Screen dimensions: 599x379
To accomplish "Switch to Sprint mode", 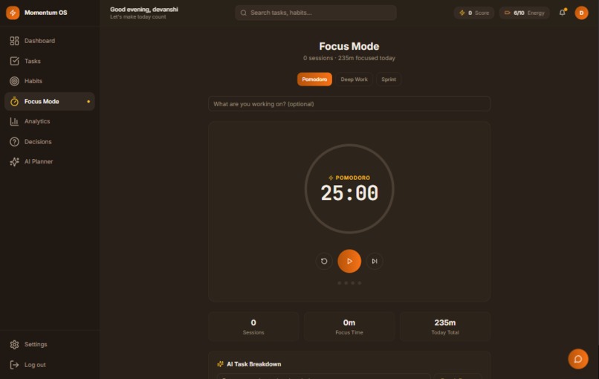I will pos(389,79).
